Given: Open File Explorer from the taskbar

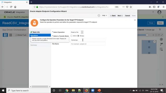Looking at the screenshot, I should (x=73, y=90).
